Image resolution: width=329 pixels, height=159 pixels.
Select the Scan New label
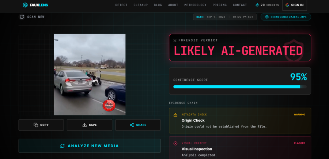[36, 17]
